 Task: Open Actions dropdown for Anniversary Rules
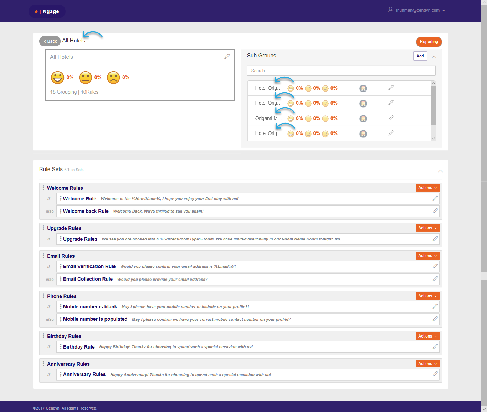click(428, 364)
